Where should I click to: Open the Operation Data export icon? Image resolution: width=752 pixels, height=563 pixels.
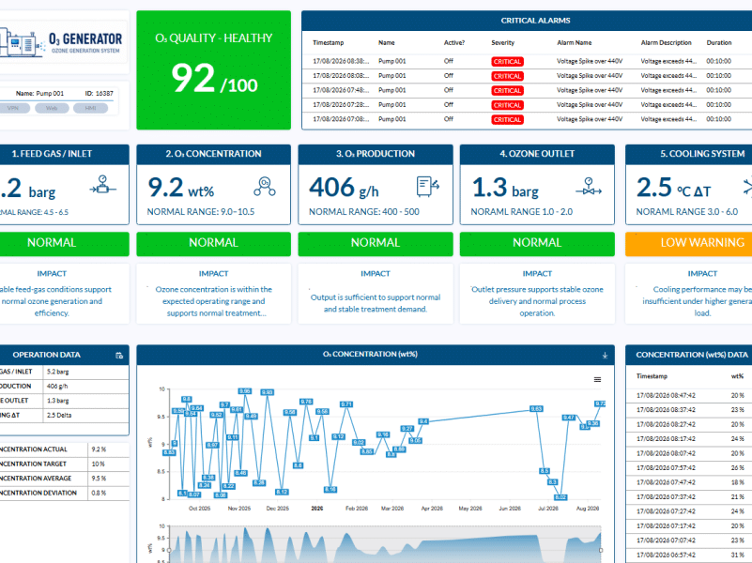click(119, 355)
